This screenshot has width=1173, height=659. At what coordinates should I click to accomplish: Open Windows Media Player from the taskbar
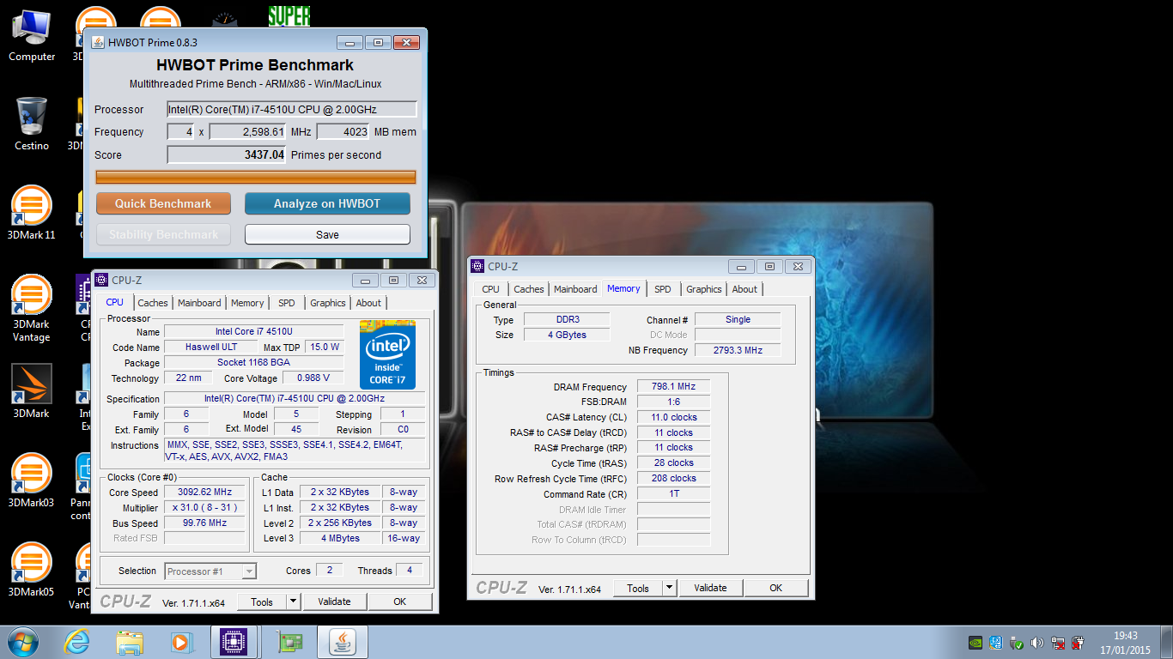click(x=181, y=642)
